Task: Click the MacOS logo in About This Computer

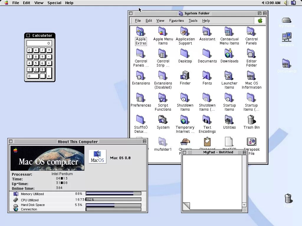Action: coord(97,156)
